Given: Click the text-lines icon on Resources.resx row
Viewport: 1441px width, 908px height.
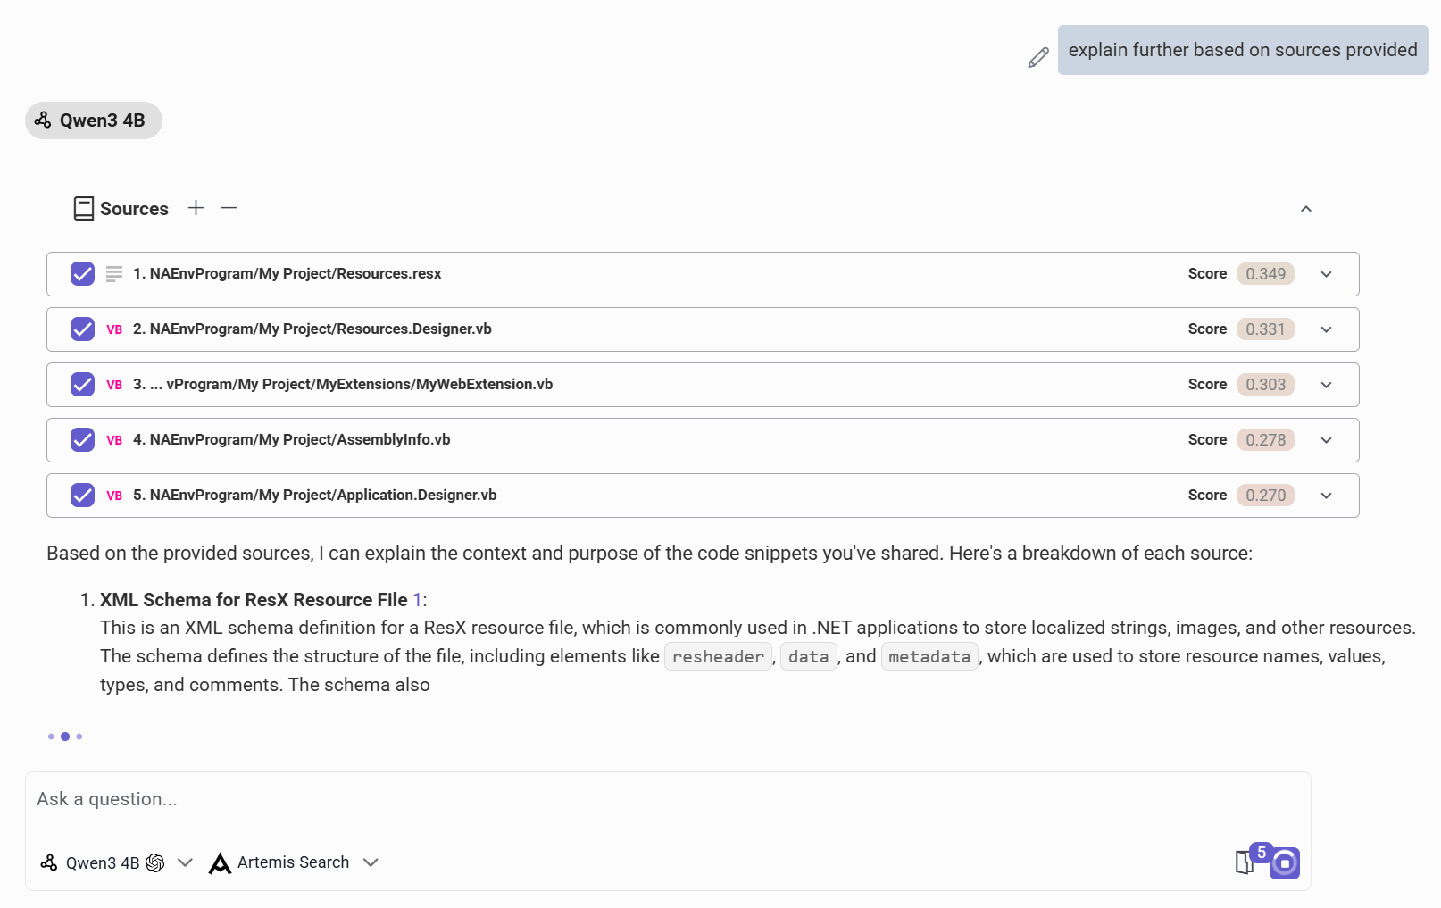Looking at the screenshot, I should click(x=113, y=274).
